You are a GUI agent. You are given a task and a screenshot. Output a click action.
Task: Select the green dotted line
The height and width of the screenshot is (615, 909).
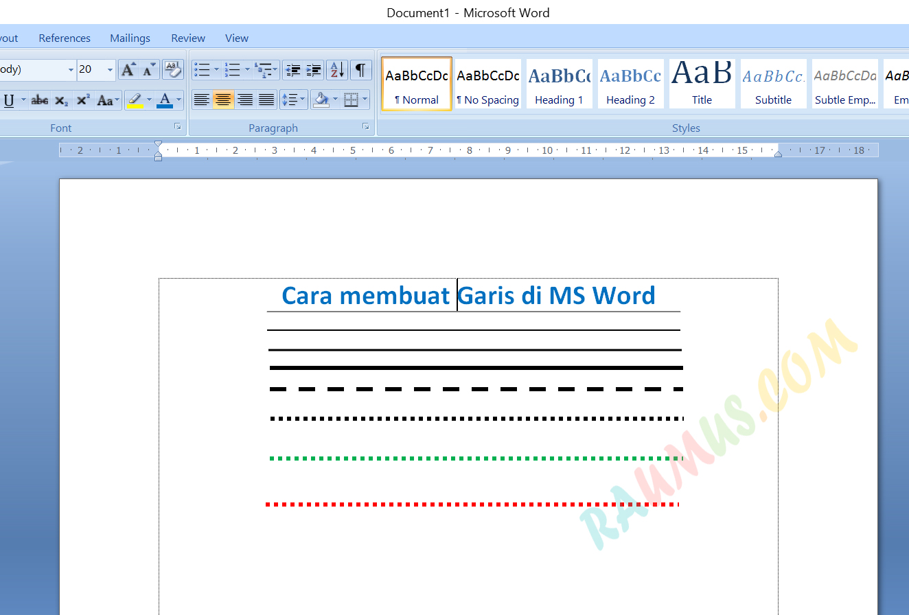[476, 459]
